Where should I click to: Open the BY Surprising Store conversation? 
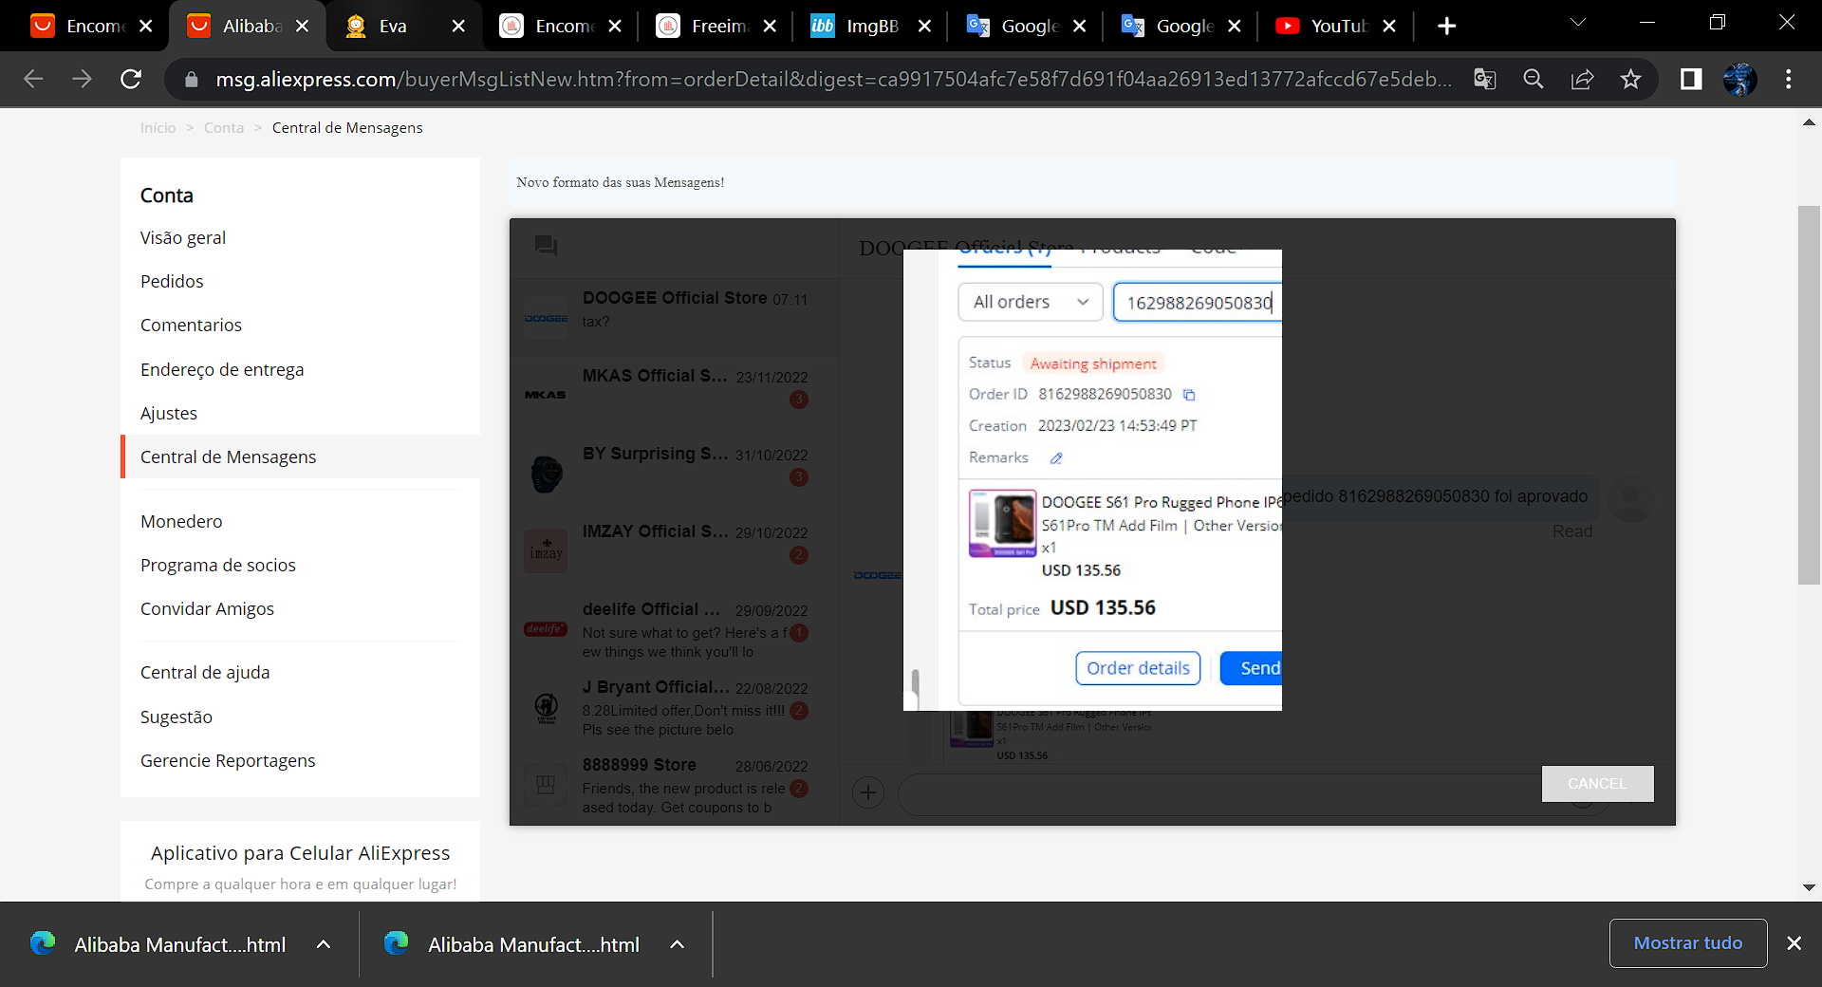pyautogui.click(x=675, y=473)
